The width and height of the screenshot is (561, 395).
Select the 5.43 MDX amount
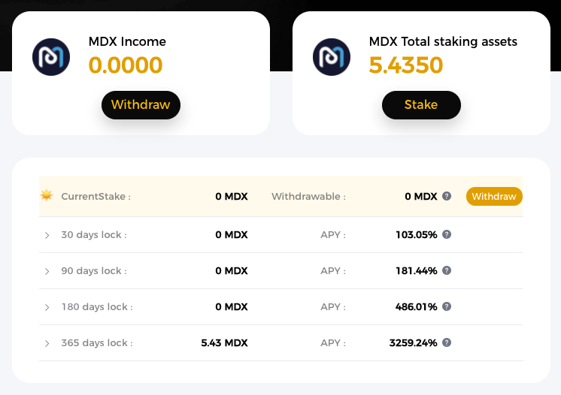point(224,343)
